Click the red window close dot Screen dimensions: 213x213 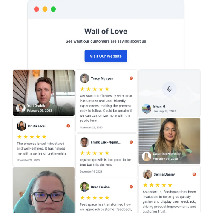tap(37, 9)
